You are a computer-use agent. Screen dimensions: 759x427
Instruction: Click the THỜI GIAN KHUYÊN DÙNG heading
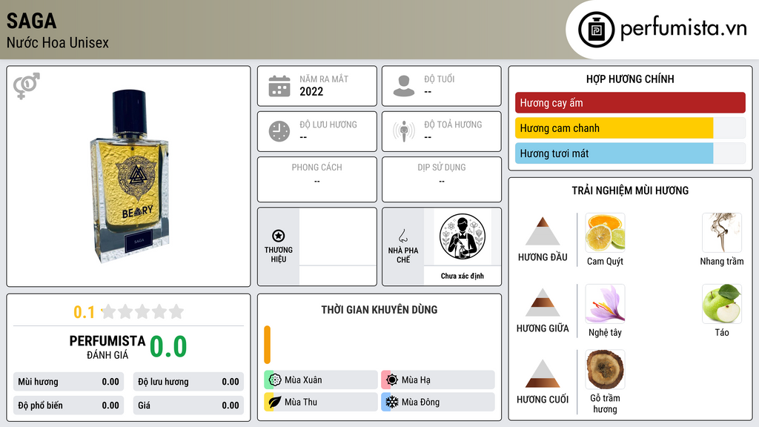[x=379, y=310]
